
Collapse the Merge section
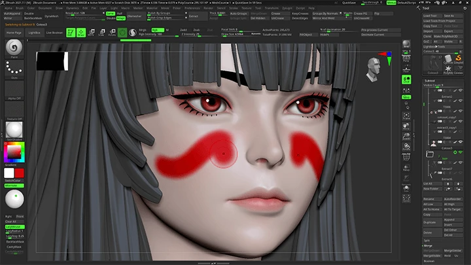428,246
